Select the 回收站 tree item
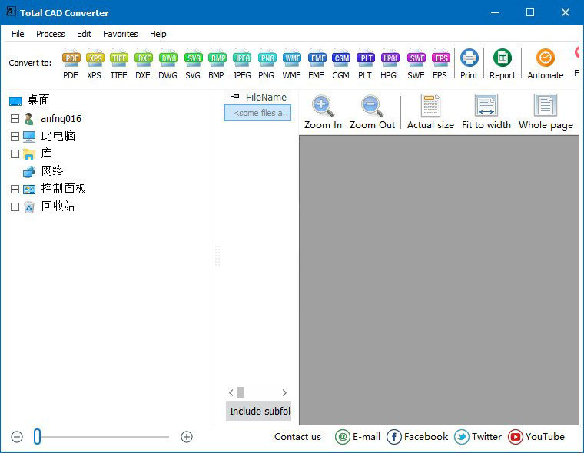Image resolution: width=584 pixels, height=453 pixels. click(x=49, y=207)
